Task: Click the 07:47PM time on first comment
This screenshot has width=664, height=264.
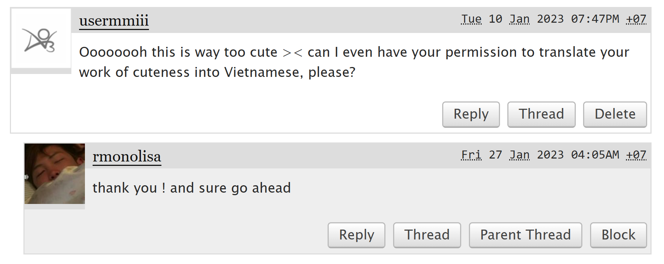Action: pyautogui.click(x=595, y=19)
